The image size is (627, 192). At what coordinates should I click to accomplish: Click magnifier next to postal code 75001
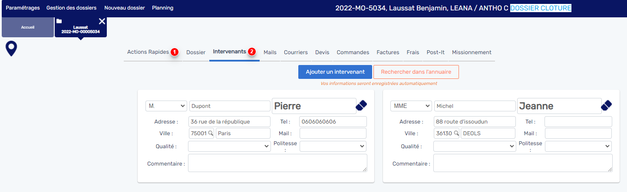click(211, 133)
